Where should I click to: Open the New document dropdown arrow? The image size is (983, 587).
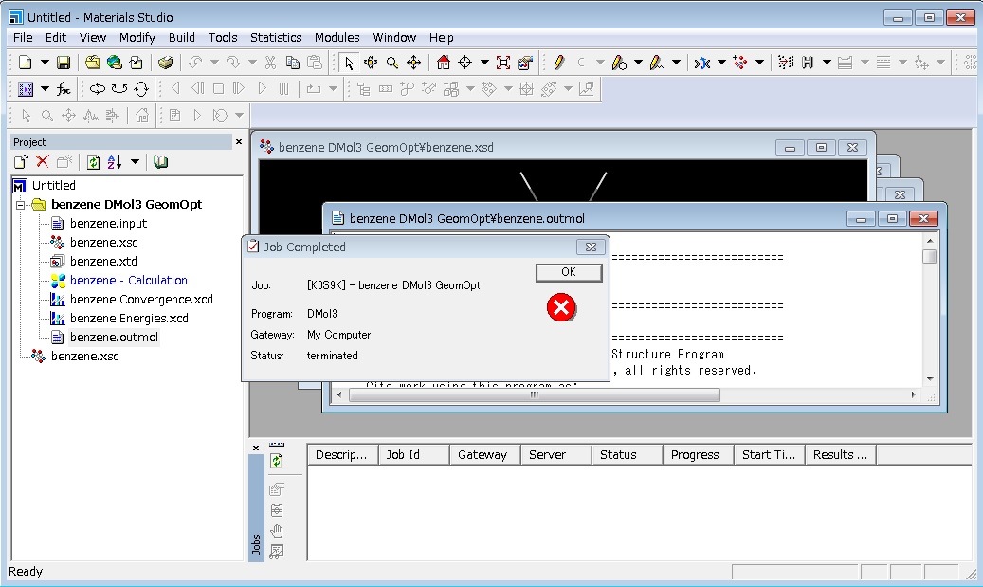tap(44, 63)
